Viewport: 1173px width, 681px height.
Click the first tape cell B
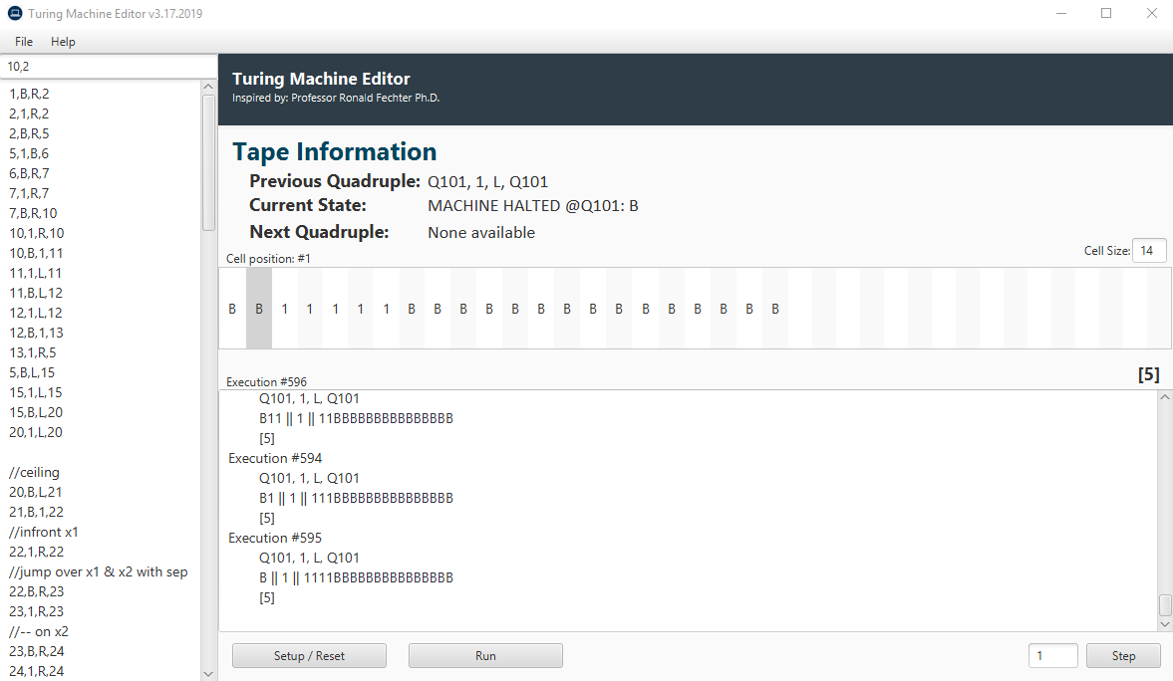pyautogui.click(x=232, y=308)
